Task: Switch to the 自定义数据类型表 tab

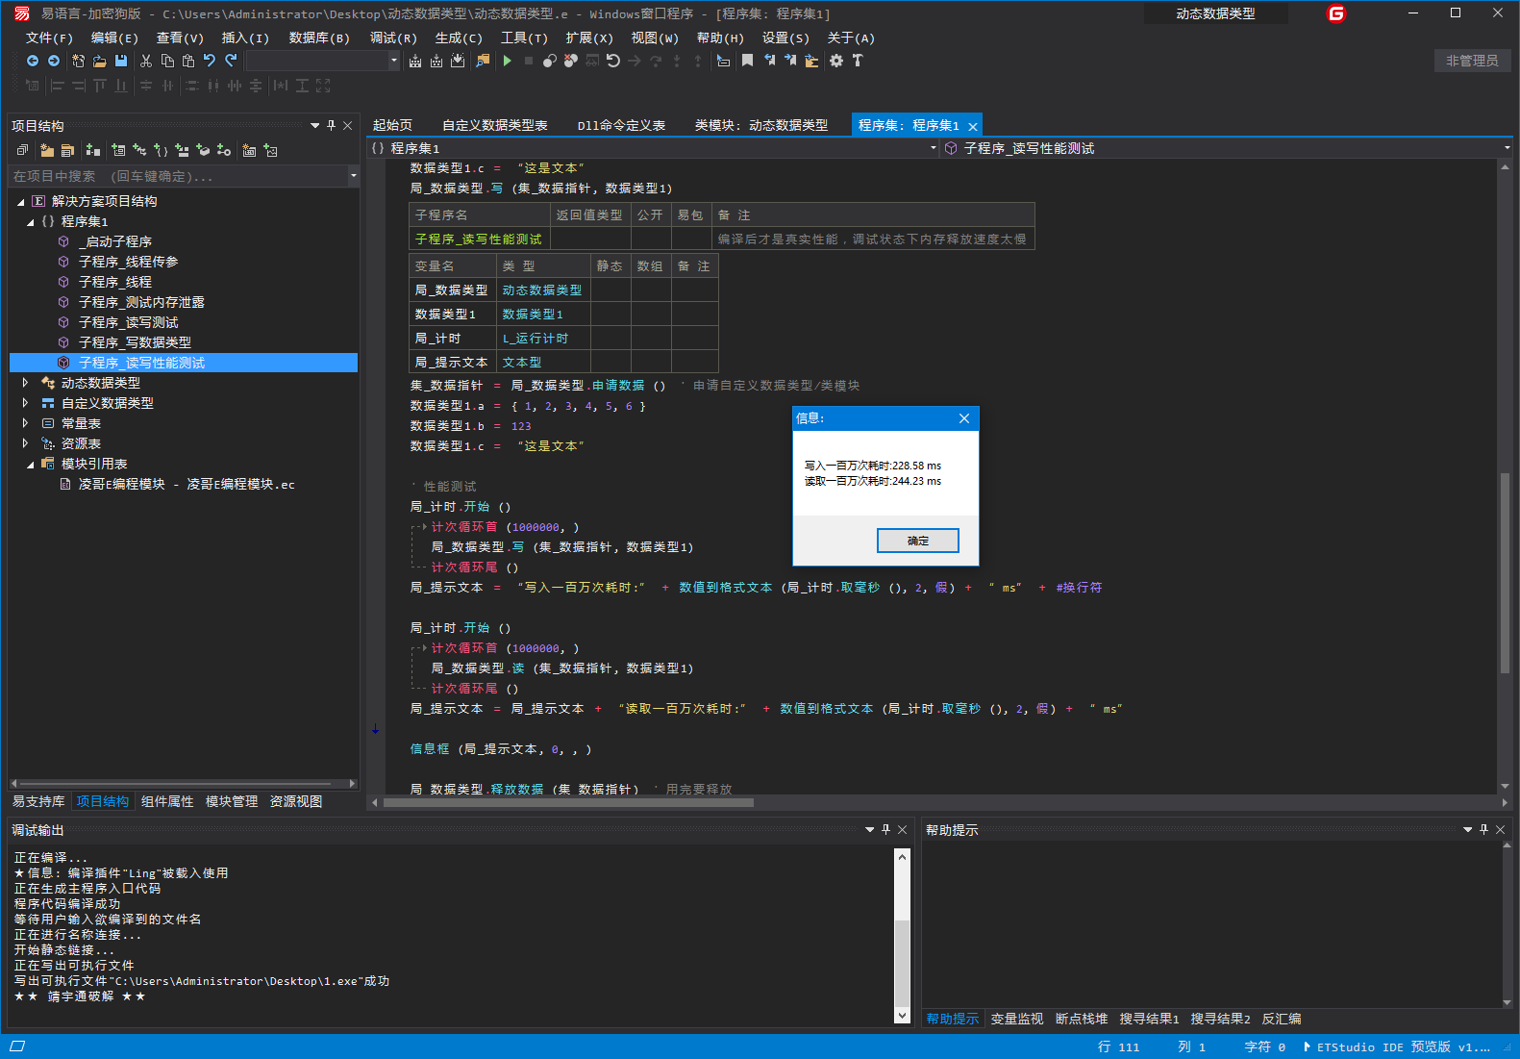Action: 495,125
